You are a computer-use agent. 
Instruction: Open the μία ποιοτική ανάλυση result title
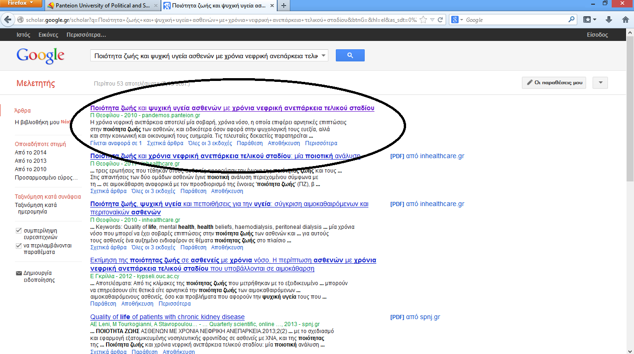[225, 156]
